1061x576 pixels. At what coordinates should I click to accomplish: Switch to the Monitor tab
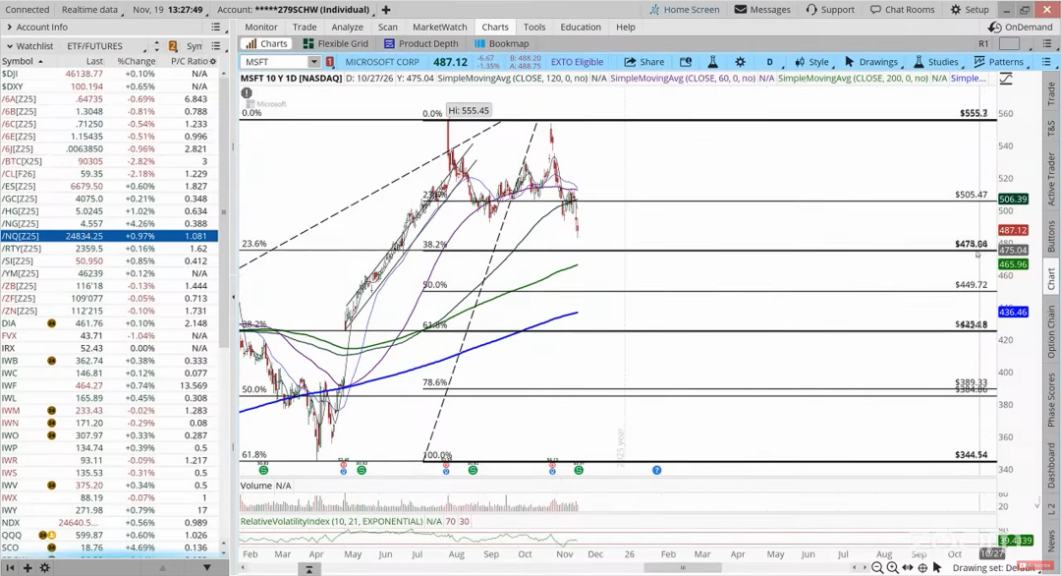point(261,28)
